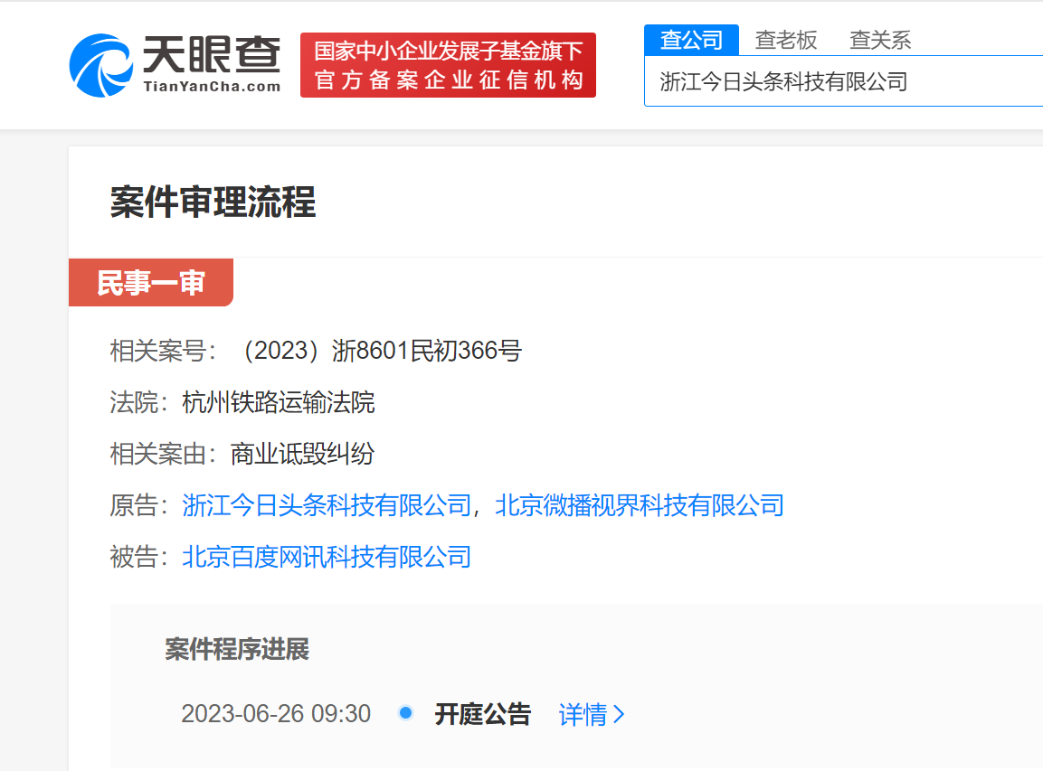Screen dimensions: 1043x771
Task: Open defendant 北京百度网讯科技有限公司 link
Action: 327,557
